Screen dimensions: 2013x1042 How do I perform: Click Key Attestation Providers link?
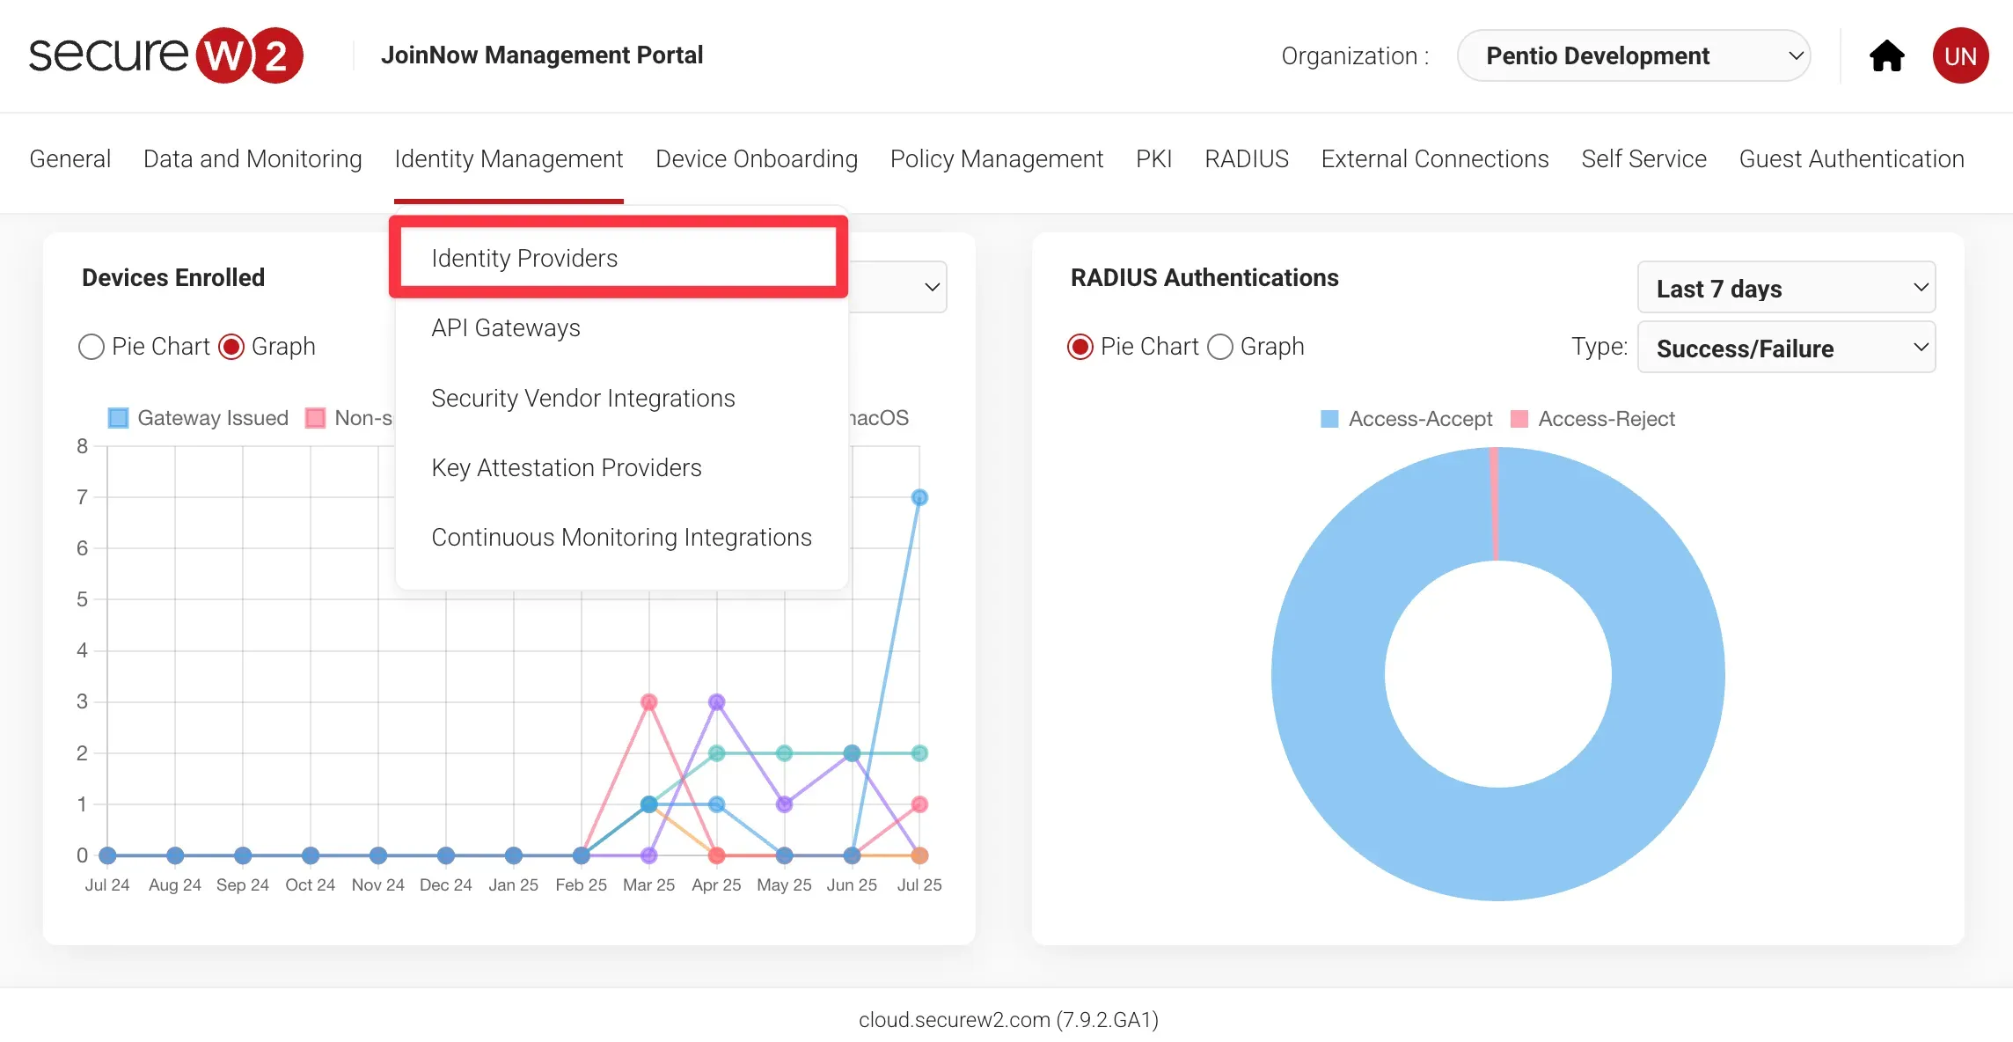(567, 467)
